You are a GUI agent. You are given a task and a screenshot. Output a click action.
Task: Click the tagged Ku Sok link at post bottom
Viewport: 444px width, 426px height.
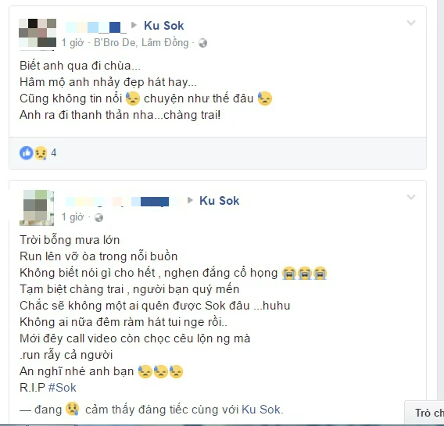(x=261, y=410)
